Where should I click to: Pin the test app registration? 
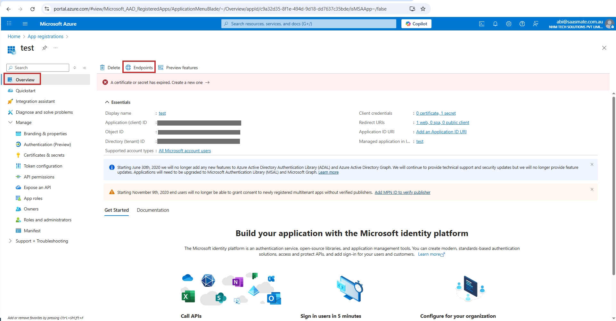[45, 48]
